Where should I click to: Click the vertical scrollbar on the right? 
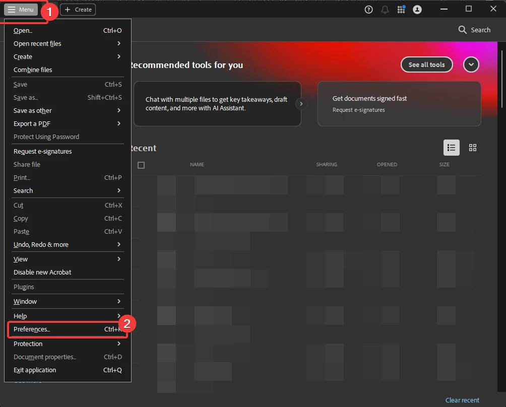pos(502,79)
